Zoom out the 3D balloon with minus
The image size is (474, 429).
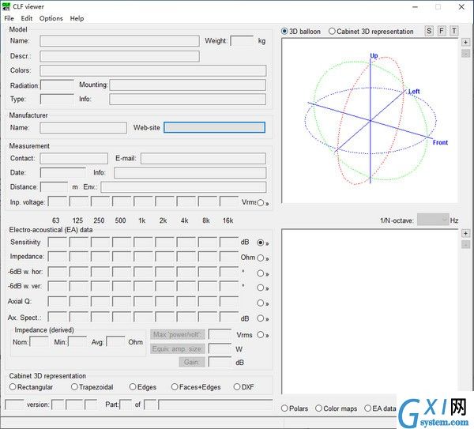coord(465,54)
